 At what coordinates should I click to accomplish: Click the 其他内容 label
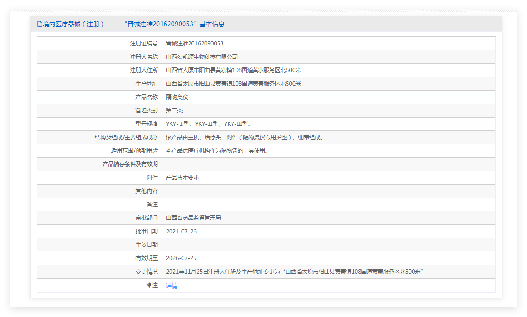point(147,191)
